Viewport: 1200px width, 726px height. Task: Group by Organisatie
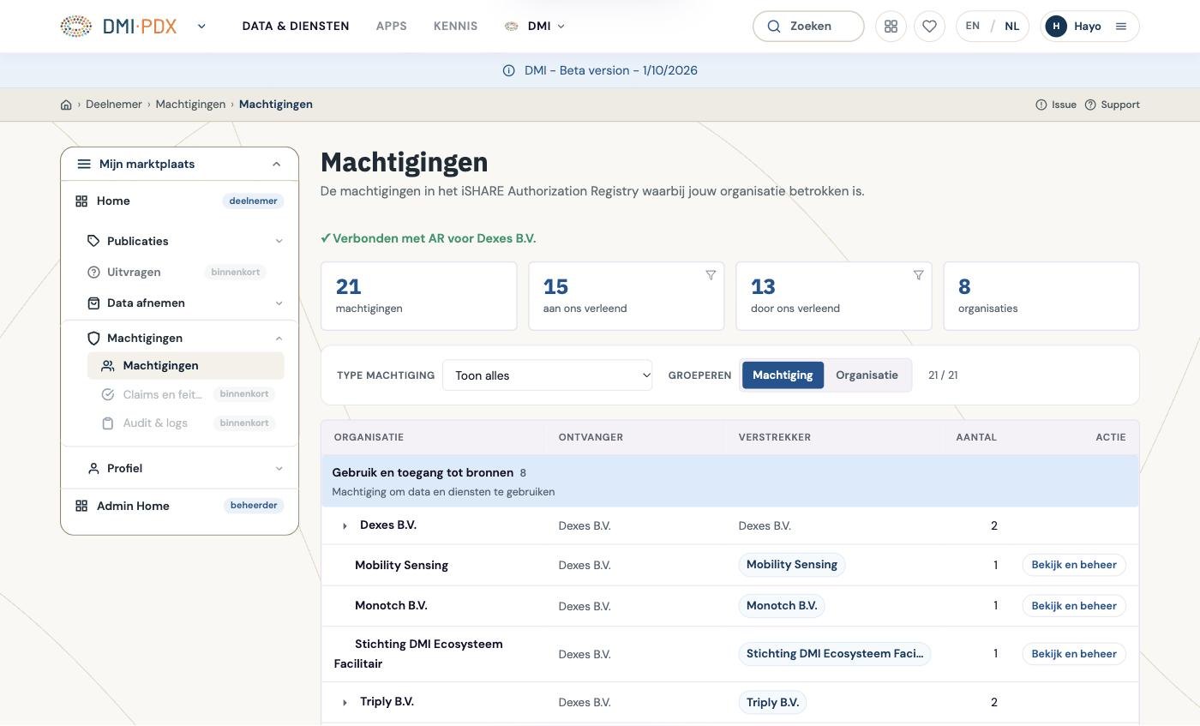pyautogui.click(x=867, y=375)
